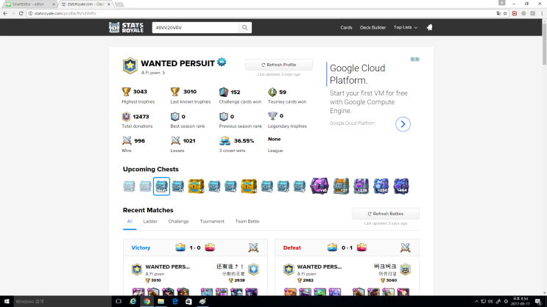This screenshot has height=307, width=547.
Task: Click the epic chest labeled +226
Action: (361, 186)
